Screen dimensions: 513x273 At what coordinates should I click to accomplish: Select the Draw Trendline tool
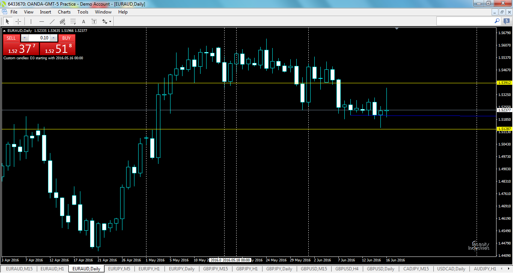click(52, 21)
